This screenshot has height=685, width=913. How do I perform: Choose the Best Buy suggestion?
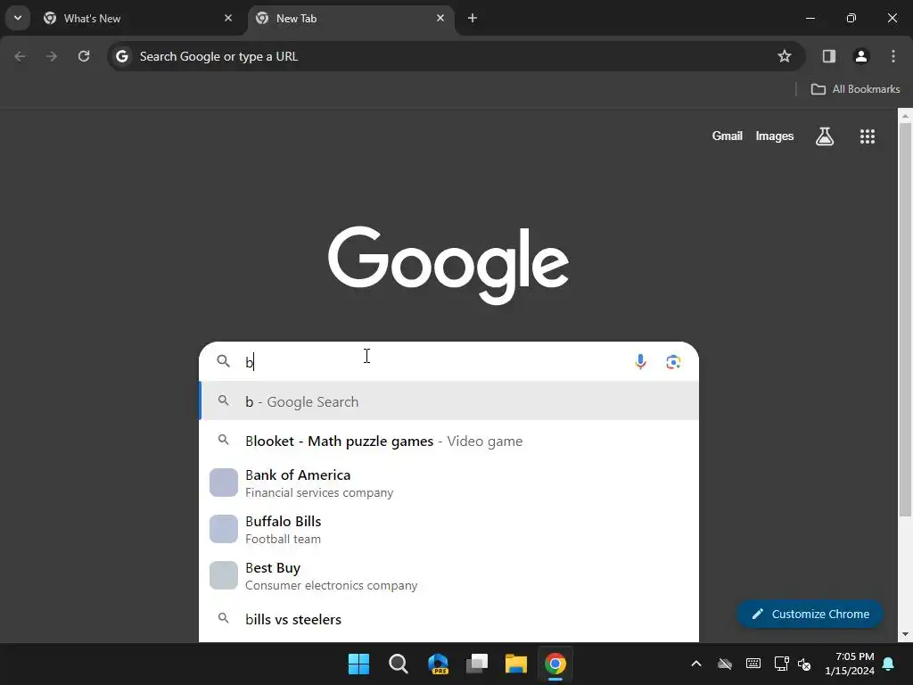(449, 575)
